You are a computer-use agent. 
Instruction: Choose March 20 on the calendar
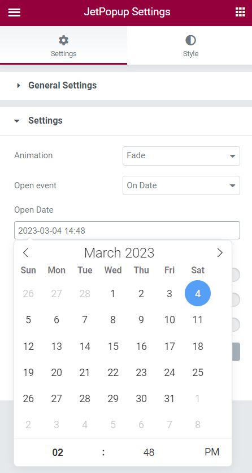57,373
